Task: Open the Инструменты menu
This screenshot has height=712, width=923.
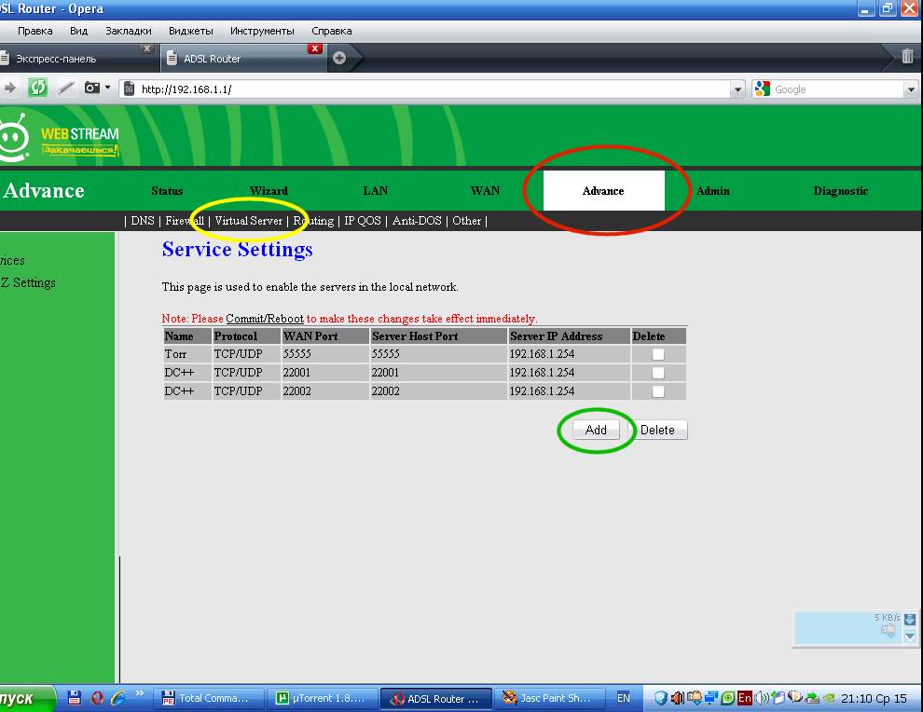Action: [x=262, y=31]
